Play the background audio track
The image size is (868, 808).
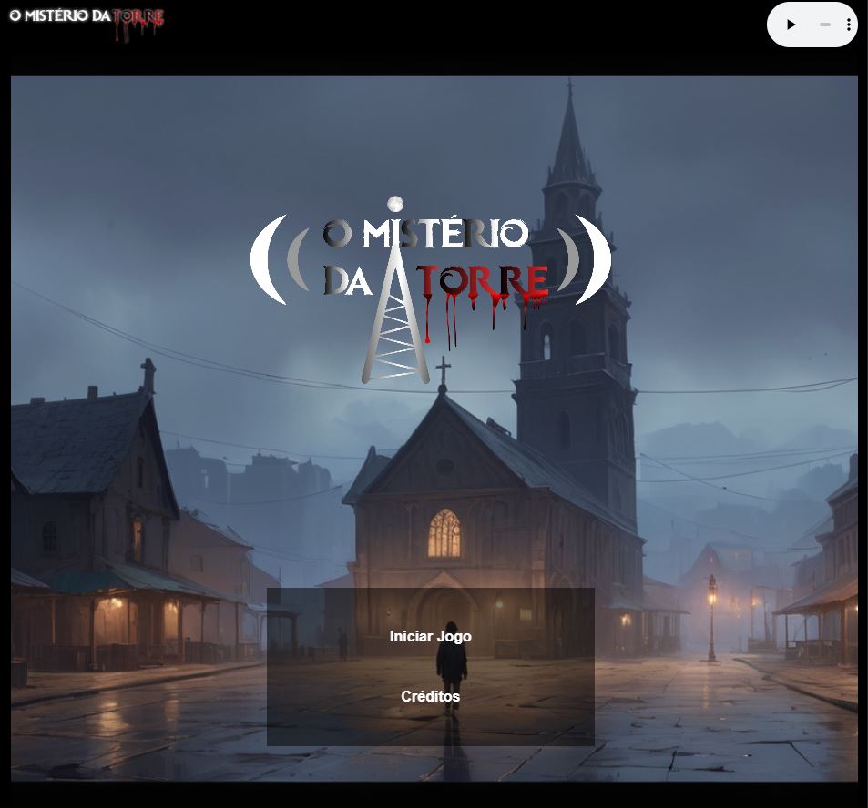(x=791, y=25)
